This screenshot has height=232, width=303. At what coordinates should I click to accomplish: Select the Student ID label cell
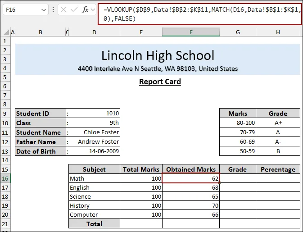click(41, 114)
